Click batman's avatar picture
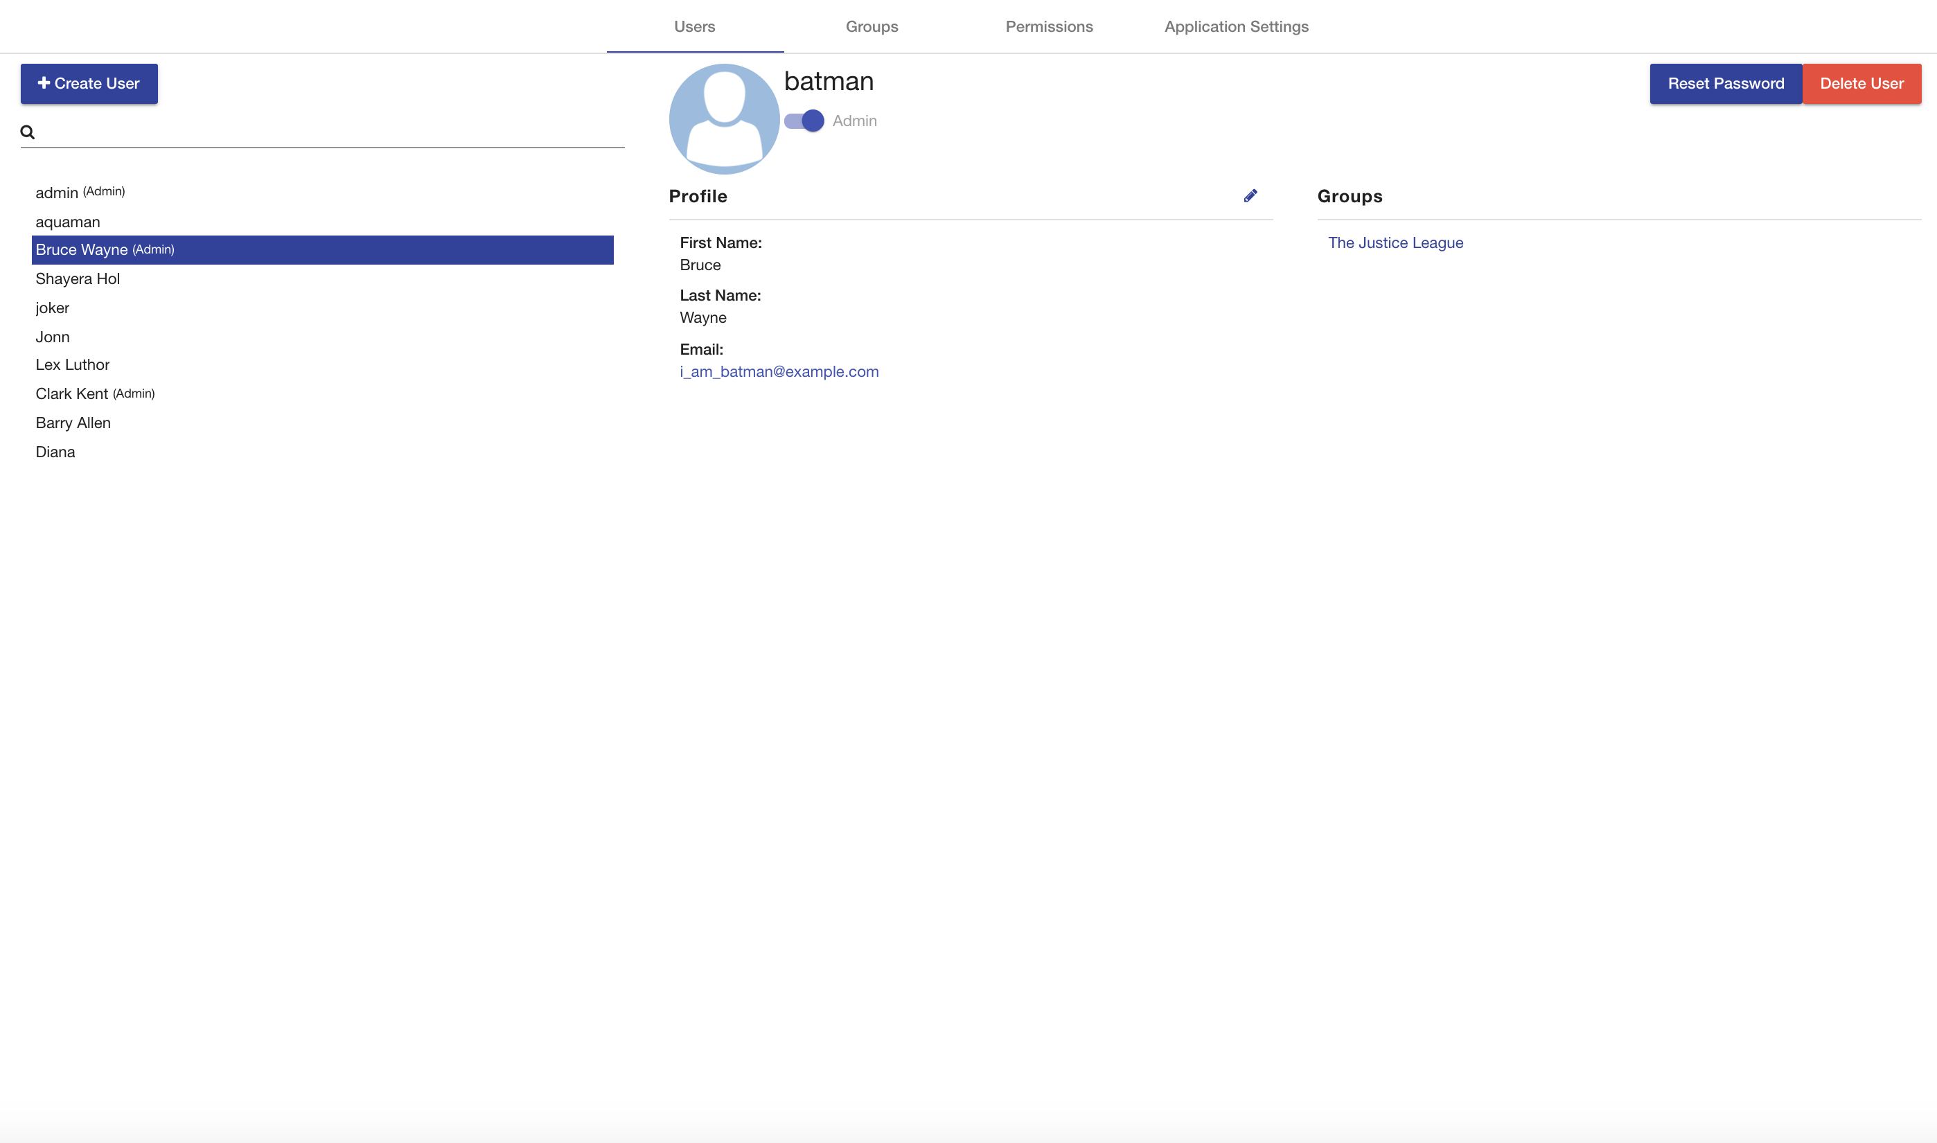 (723, 118)
